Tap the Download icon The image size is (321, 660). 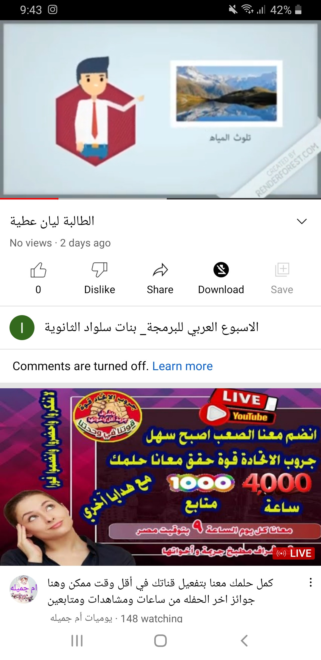[221, 270]
